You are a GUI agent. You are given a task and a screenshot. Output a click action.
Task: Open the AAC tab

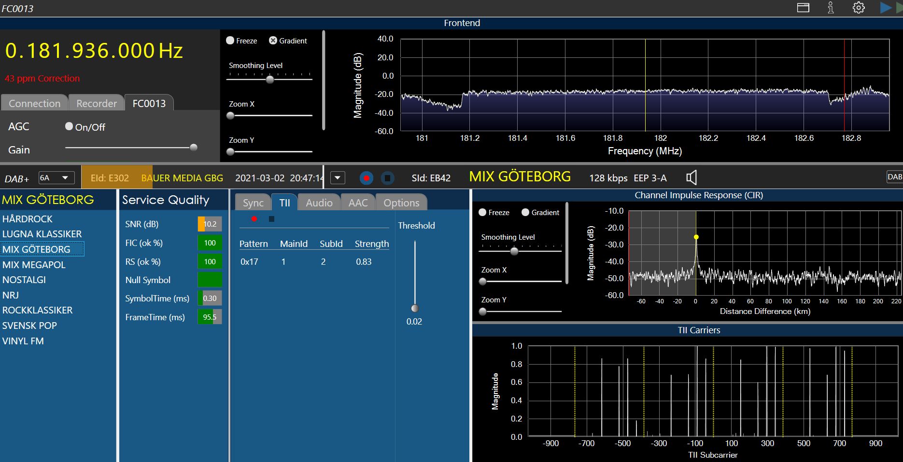tap(358, 203)
